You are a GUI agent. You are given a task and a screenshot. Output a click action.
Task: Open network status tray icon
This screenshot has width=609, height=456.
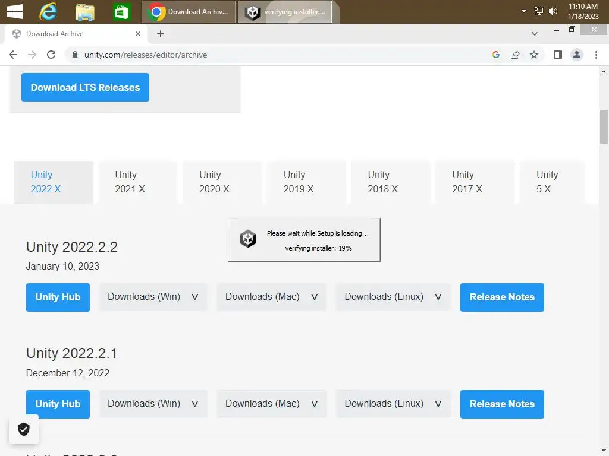(538, 11)
